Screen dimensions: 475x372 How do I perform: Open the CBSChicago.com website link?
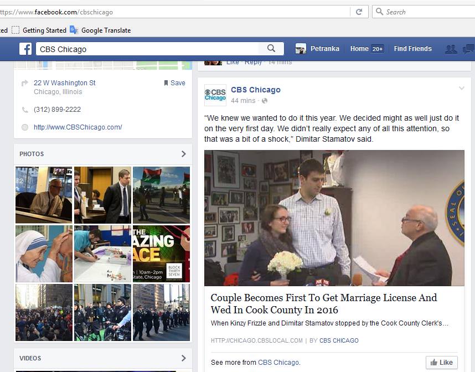[x=78, y=127]
